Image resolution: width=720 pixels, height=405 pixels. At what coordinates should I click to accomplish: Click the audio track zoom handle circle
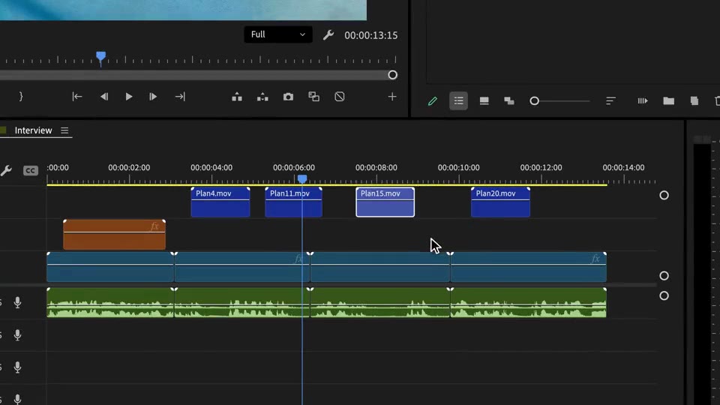pos(664,295)
